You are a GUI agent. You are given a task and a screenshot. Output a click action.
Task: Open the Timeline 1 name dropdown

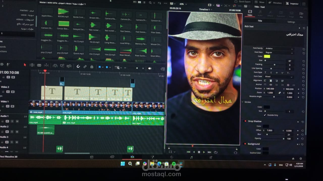[205, 9]
